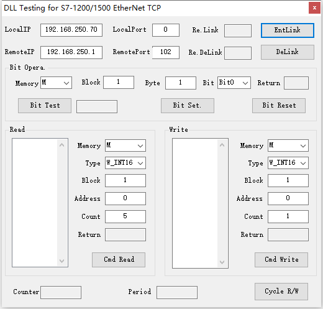Click the Bit Reset button

(x=279, y=106)
